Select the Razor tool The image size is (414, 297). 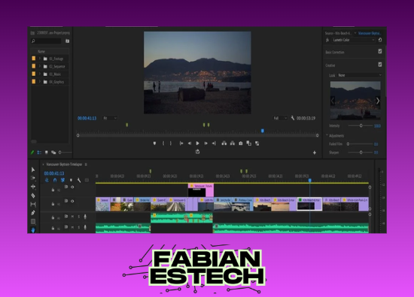coord(33,195)
